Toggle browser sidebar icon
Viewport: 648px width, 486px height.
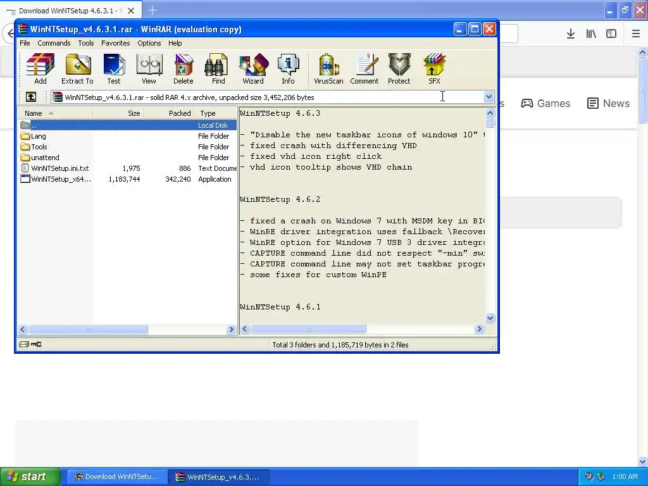coord(611,34)
